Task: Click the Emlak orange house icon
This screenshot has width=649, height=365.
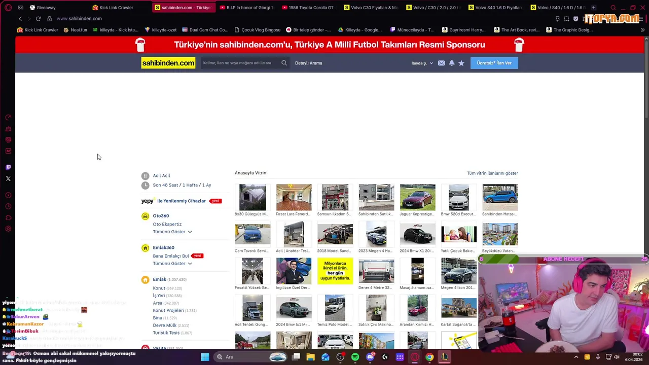Action: pyautogui.click(x=145, y=280)
